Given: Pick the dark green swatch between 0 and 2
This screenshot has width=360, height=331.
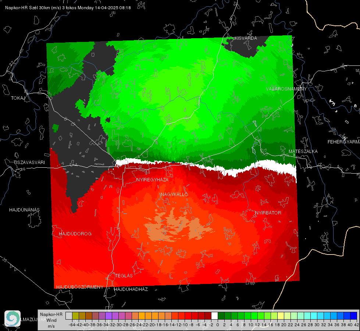Looking at the screenshot, I should [x=221, y=316].
